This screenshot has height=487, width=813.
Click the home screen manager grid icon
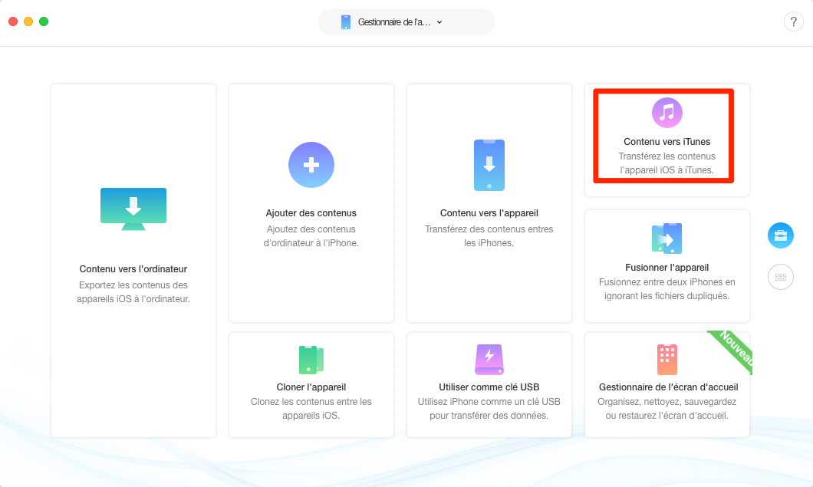pos(667,360)
